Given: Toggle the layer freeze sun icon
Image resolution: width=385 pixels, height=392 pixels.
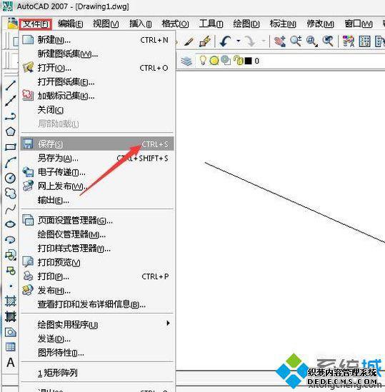Looking at the screenshot, I should pos(214,61).
